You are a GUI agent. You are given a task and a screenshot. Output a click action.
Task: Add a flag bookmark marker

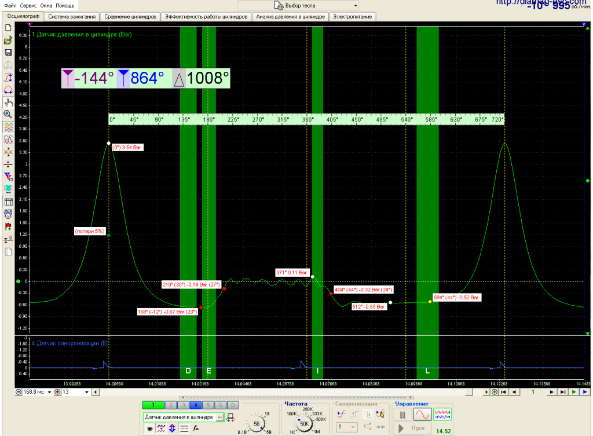(8, 226)
